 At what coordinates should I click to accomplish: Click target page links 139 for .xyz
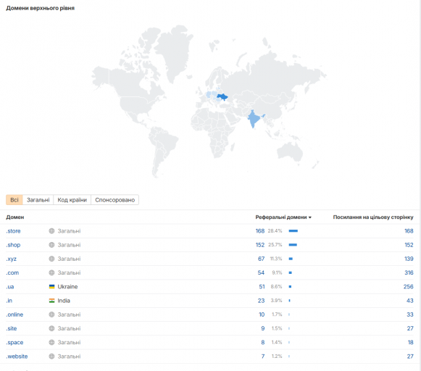tap(409, 259)
